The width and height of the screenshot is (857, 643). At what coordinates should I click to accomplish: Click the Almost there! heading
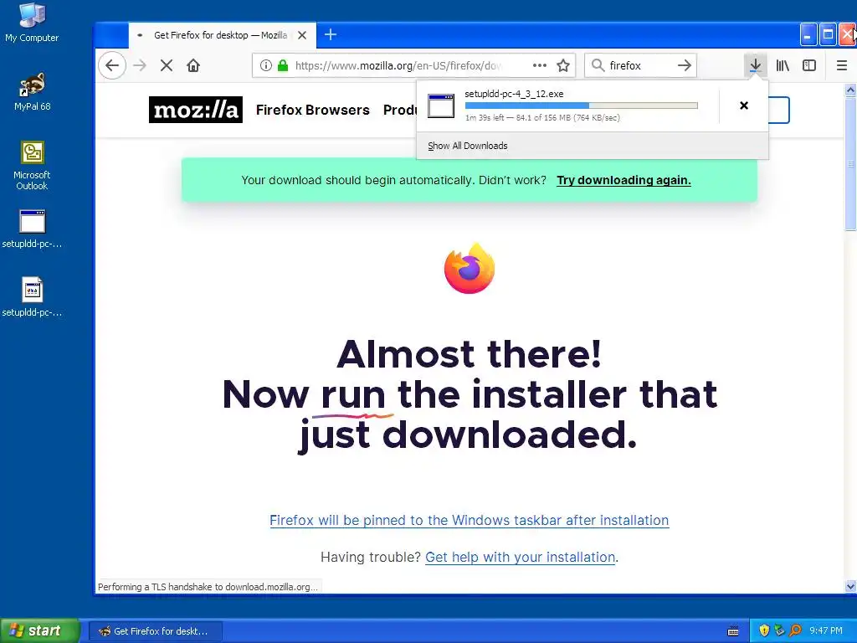click(469, 354)
